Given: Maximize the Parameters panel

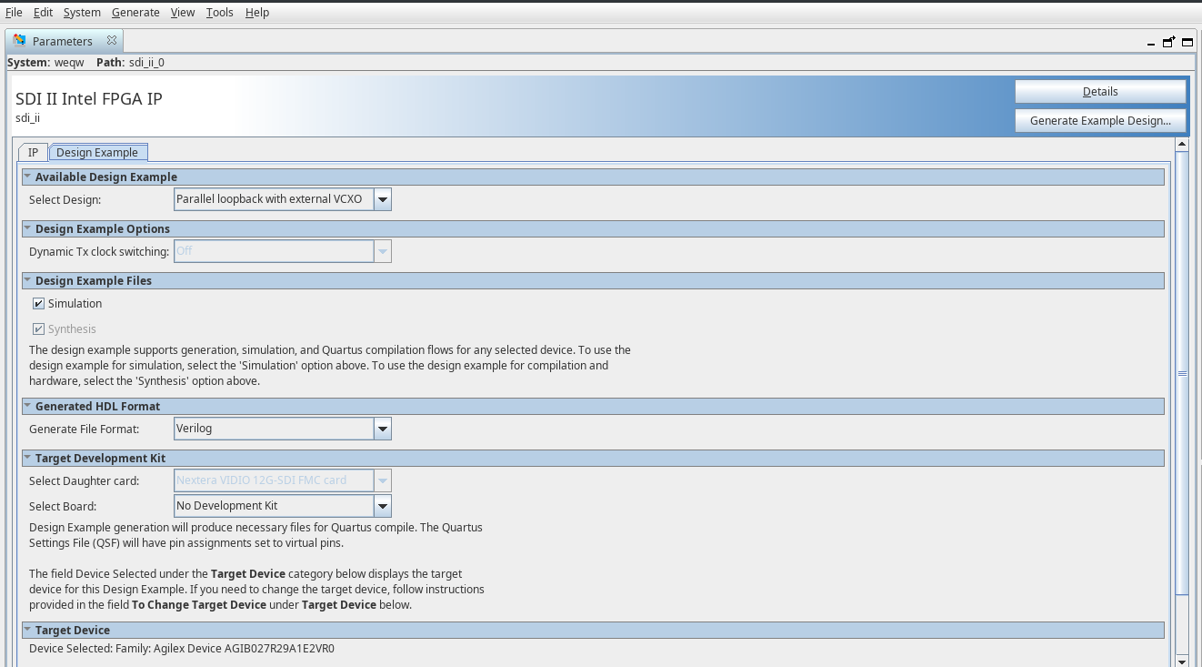Looking at the screenshot, I should pos(1187,42).
